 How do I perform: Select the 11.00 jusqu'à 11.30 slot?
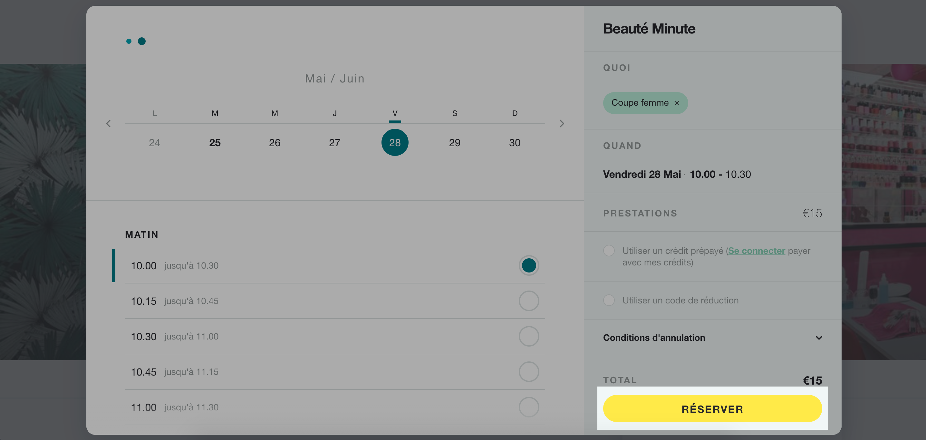[335, 407]
